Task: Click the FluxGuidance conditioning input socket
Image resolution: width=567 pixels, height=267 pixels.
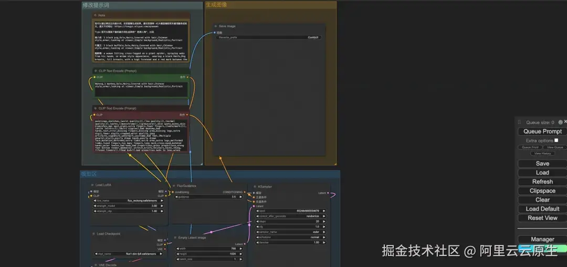Action: (173, 192)
